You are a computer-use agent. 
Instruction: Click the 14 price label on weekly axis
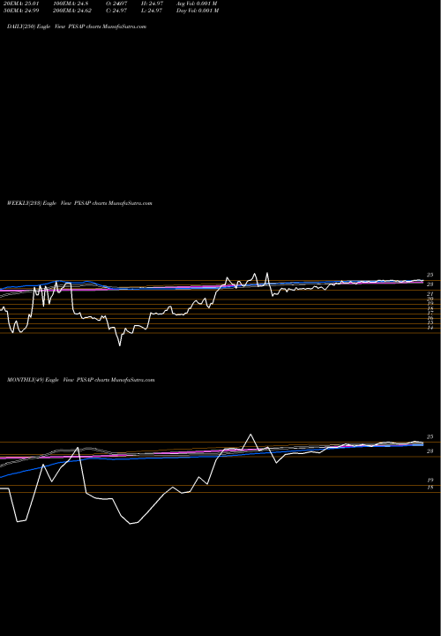430,328
